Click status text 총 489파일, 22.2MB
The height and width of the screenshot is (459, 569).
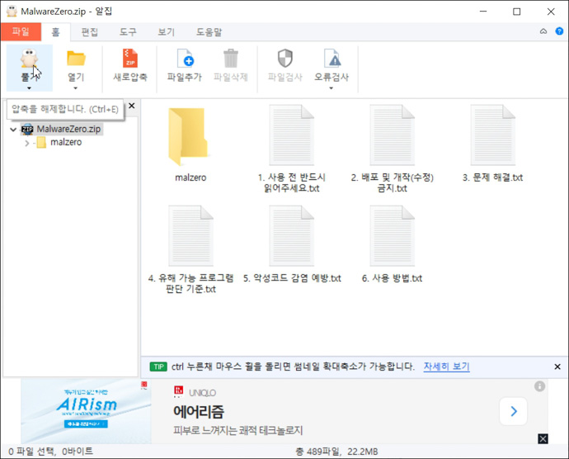(x=336, y=452)
